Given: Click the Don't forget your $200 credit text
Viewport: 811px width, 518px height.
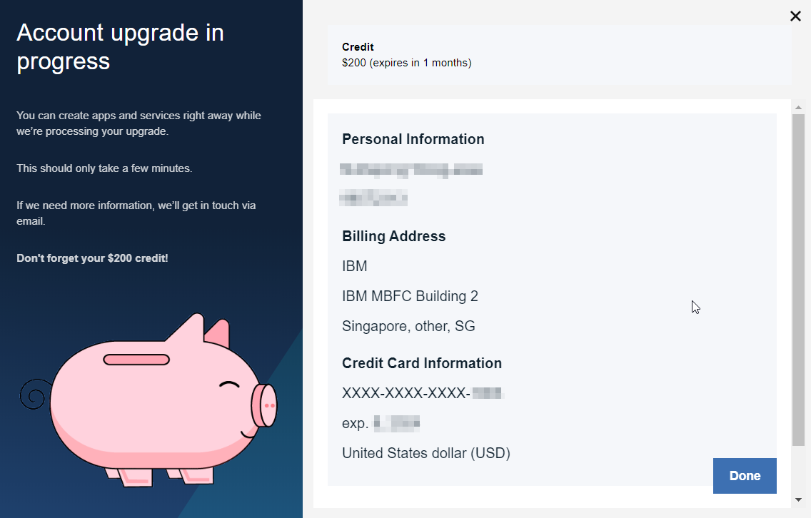Looking at the screenshot, I should 92,258.
